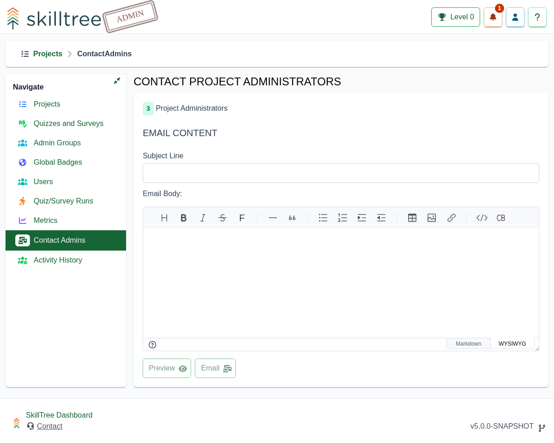Screen dimensions: 554x443
Task: Go to Admin Groups
Action: (x=66, y=143)
